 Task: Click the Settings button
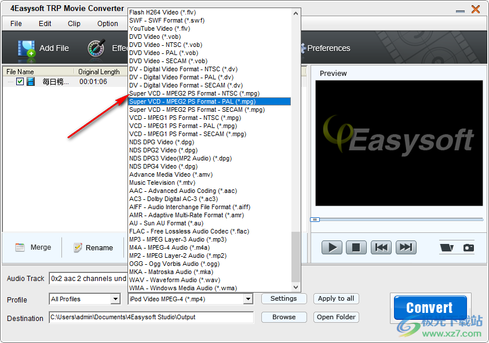pyautogui.click(x=284, y=299)
